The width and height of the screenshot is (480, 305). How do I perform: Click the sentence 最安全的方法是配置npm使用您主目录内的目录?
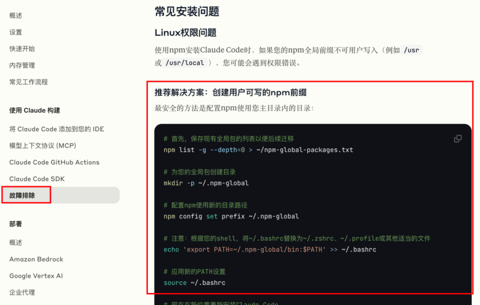234,108
